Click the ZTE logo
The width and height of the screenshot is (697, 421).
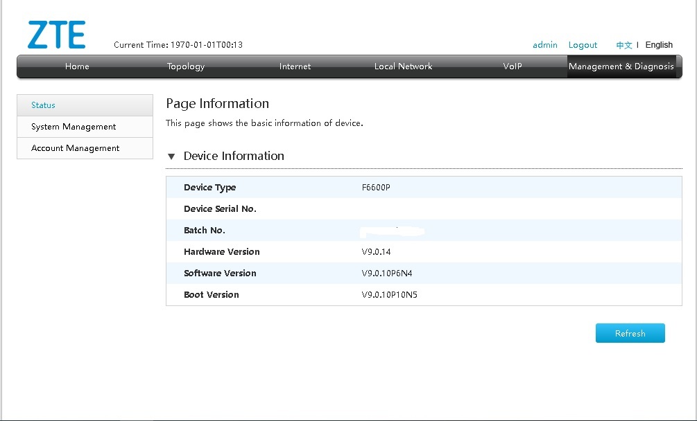[56, 35]
